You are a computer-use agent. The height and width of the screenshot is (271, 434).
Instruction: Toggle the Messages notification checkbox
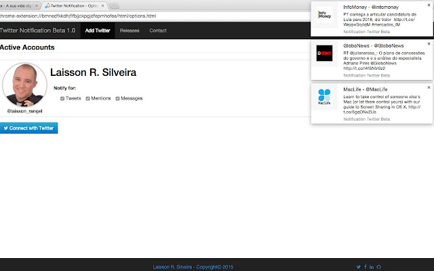click(x=117, y=98)
